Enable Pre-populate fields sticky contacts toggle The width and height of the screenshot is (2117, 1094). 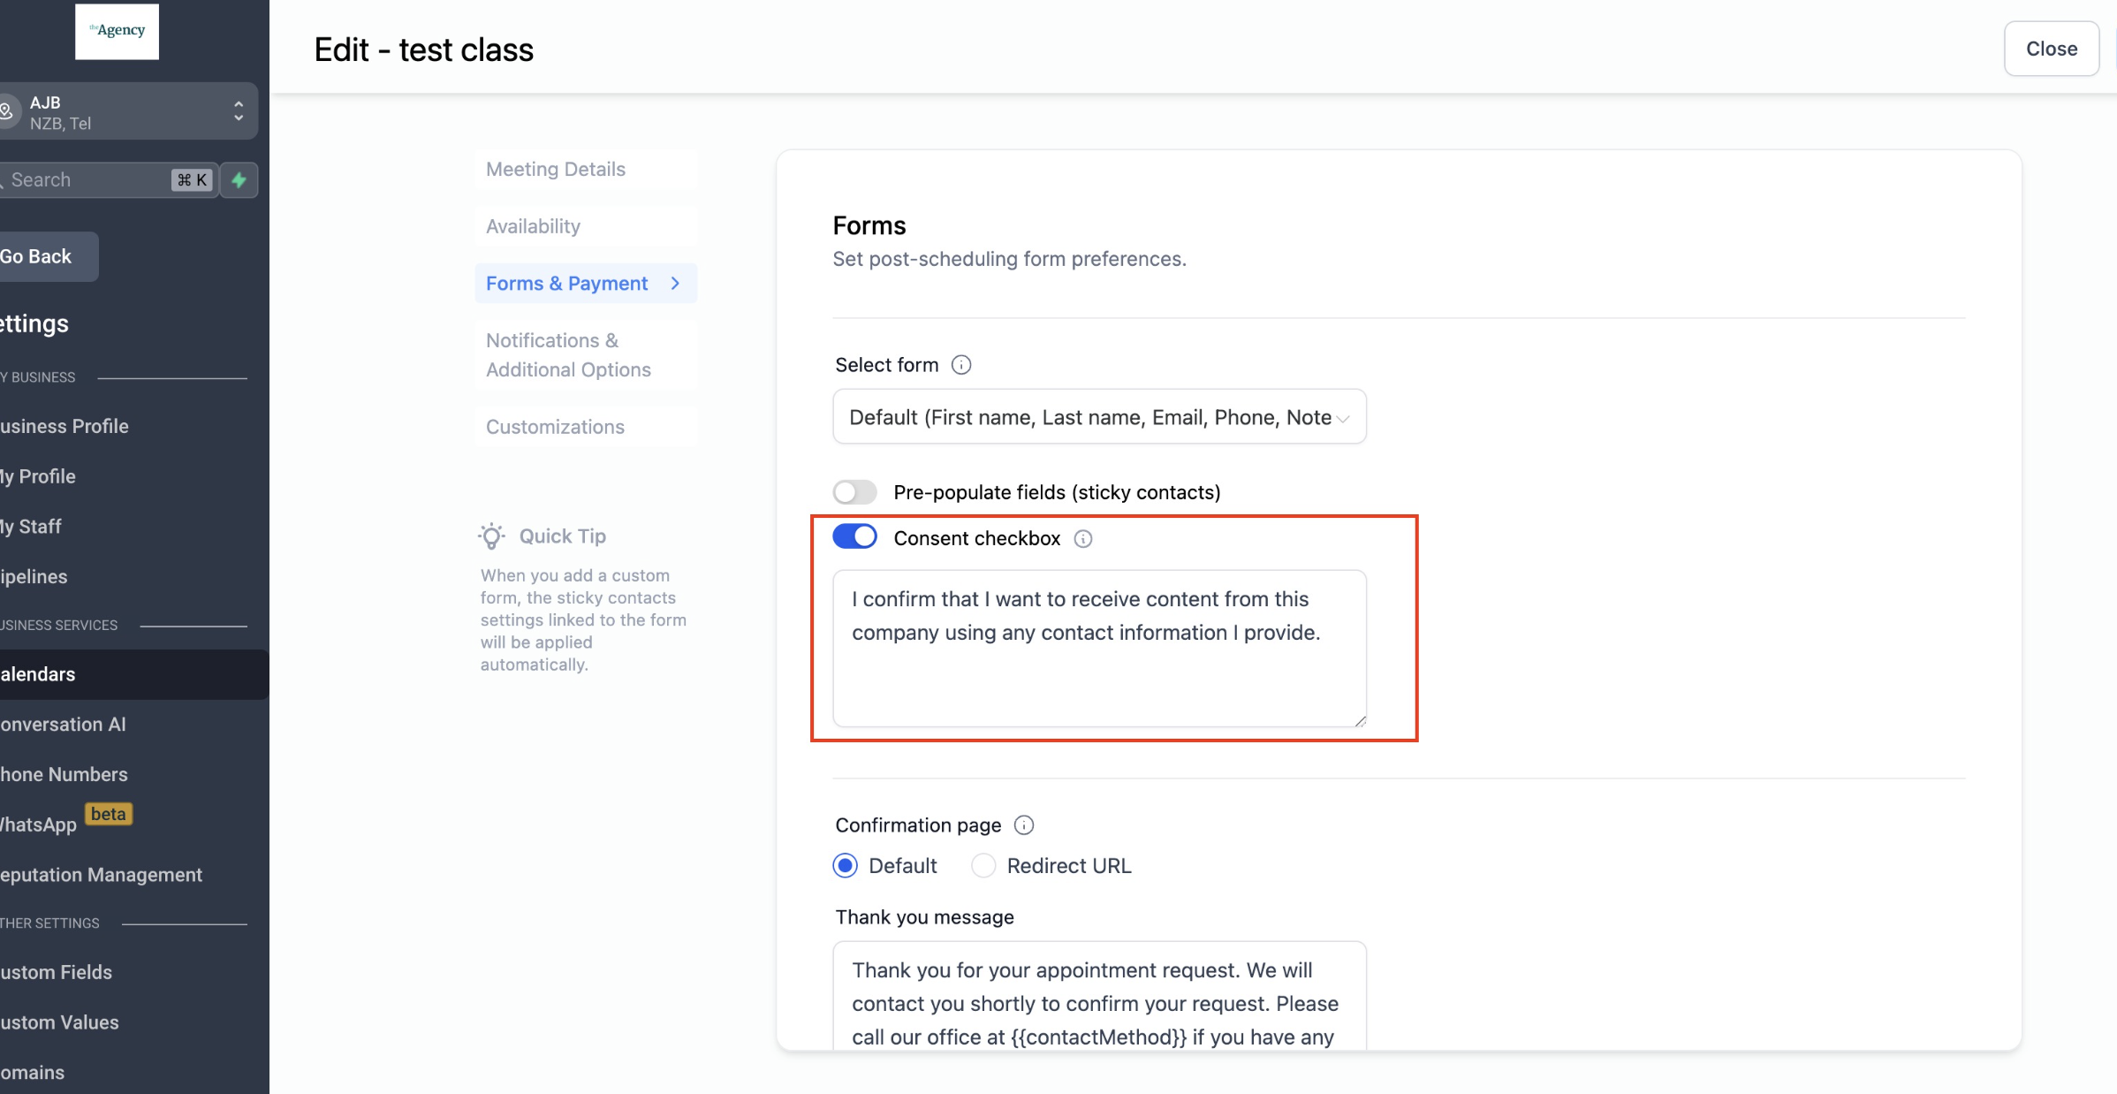point(854,492)
